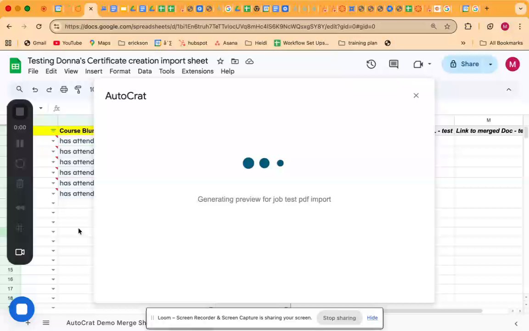Open a new browser tab
Viewport: 529px width, 331px height.
coord(486,8)
